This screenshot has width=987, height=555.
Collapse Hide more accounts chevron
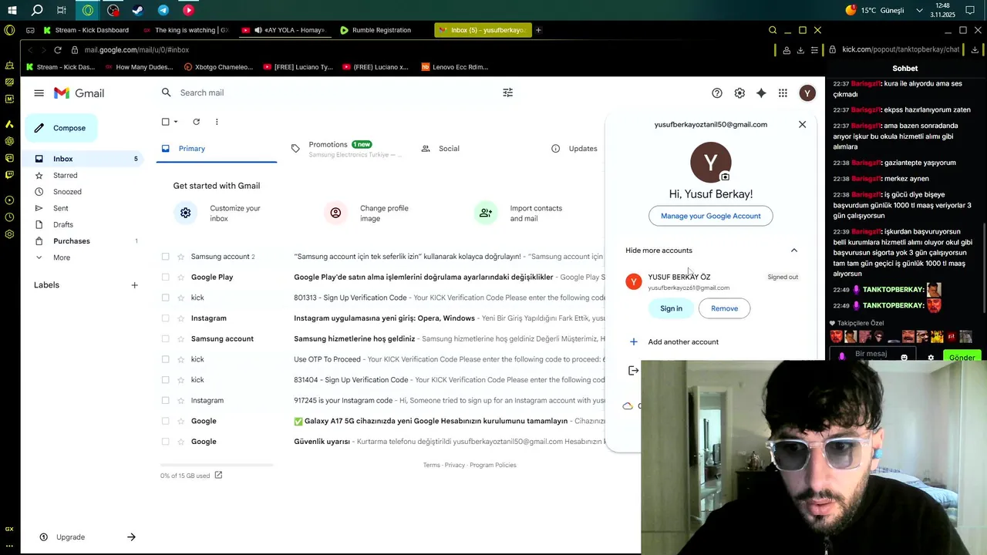pyautogui.click(x=793, y=251)
